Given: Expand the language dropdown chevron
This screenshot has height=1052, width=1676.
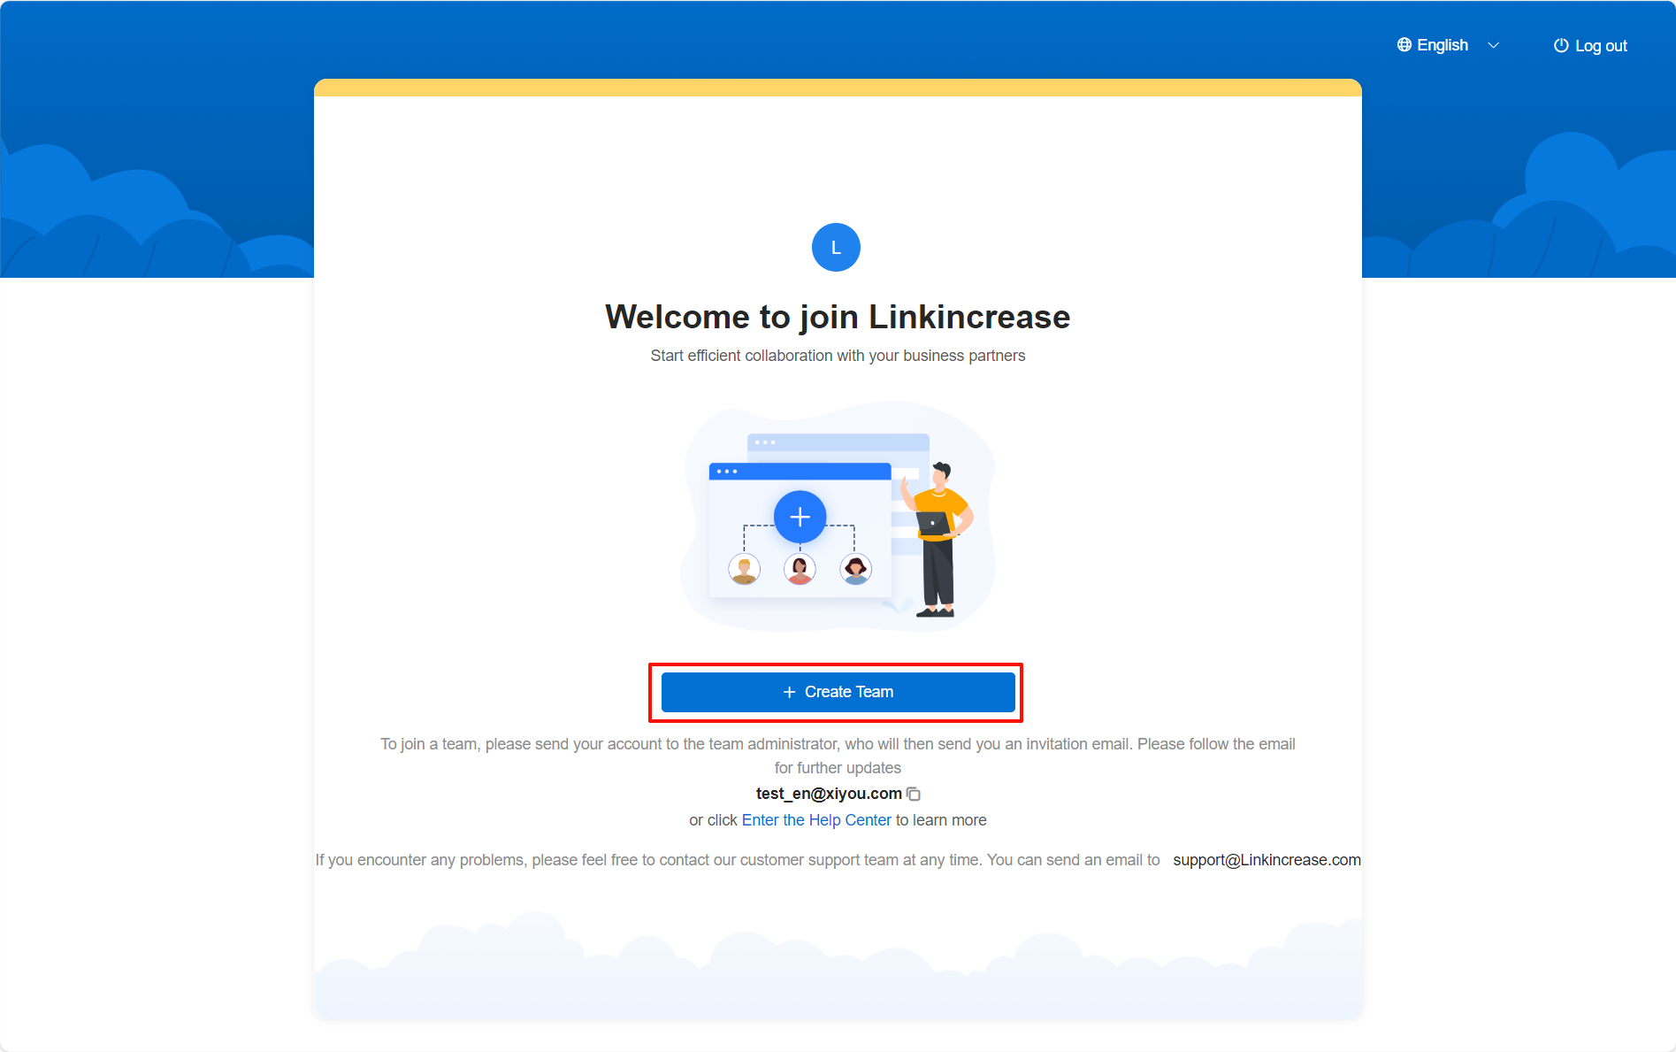Looking at the screenshot, I should (1494, 46).
